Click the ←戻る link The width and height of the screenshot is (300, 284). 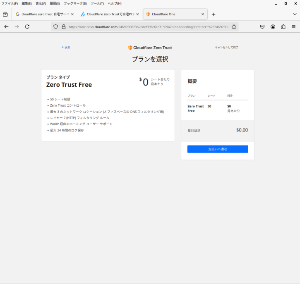[66, 48]
